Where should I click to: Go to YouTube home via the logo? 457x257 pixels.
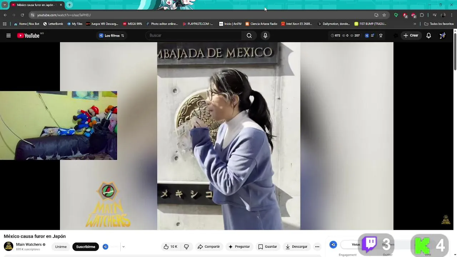tap(28, 35)
